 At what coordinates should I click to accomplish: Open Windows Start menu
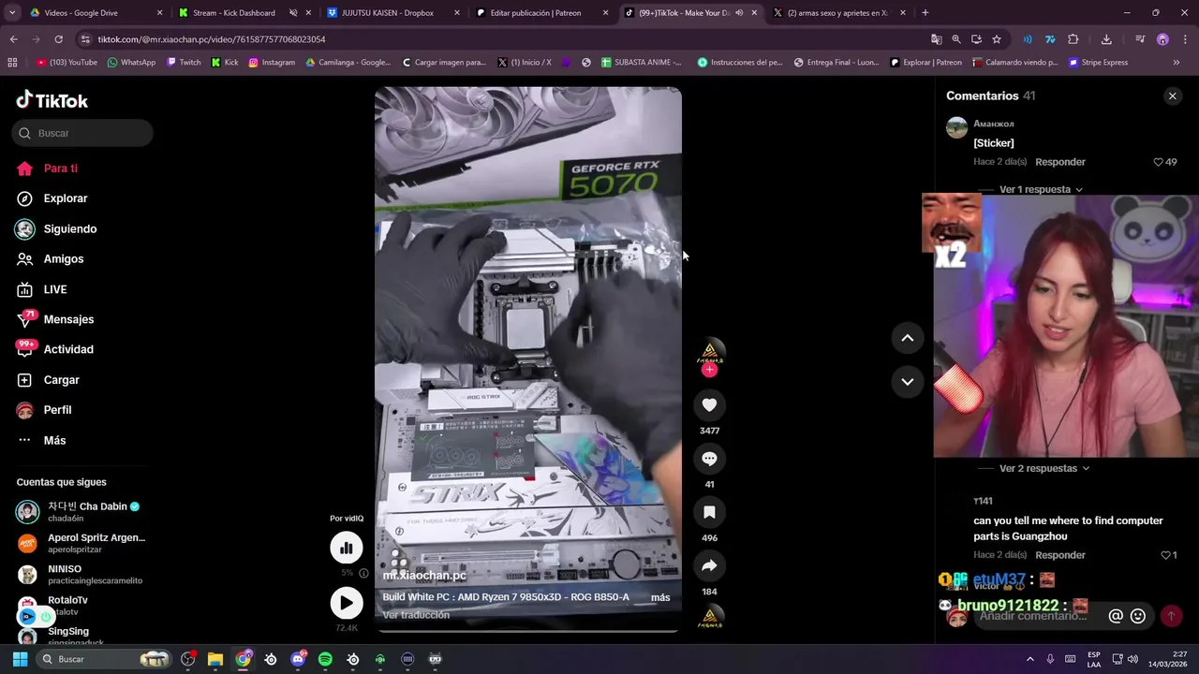click(20, 659)
